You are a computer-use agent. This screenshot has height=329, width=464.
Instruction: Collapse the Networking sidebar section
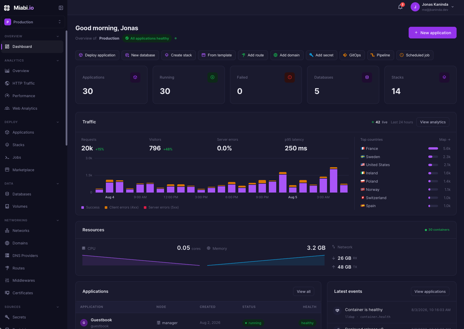(x=58, y=220)
